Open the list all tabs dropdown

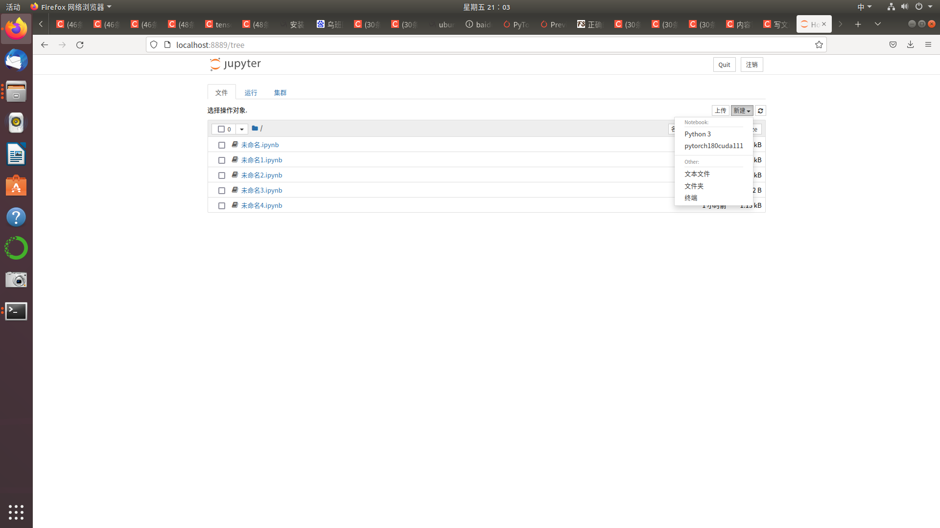pyautogui.click(x=878, y=24)
